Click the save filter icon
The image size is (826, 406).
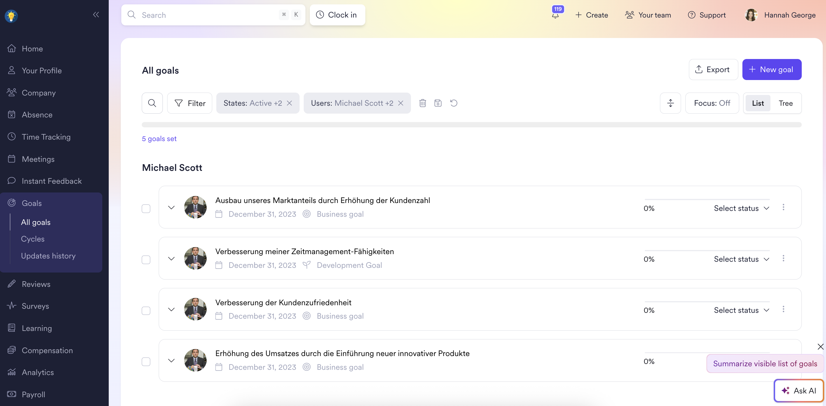[438, 103]
